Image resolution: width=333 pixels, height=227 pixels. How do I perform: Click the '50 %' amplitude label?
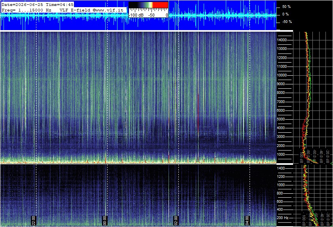pyautogui.click(x=286, y=7)
